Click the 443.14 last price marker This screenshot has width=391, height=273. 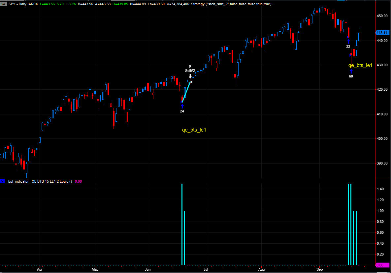[381, 33]
